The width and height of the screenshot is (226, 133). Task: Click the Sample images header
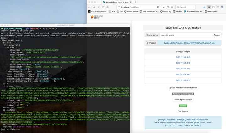click(183, 52)
